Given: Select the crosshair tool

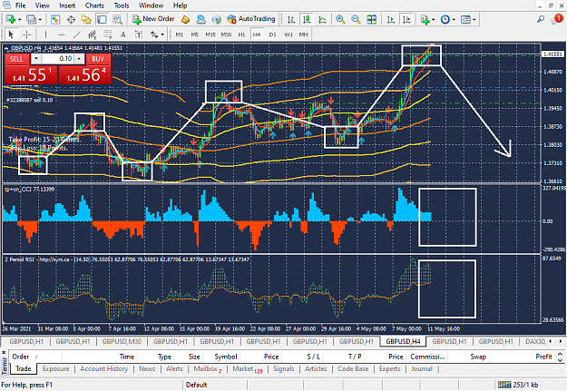Looking at the screenshot, I should tap(26, 34).
